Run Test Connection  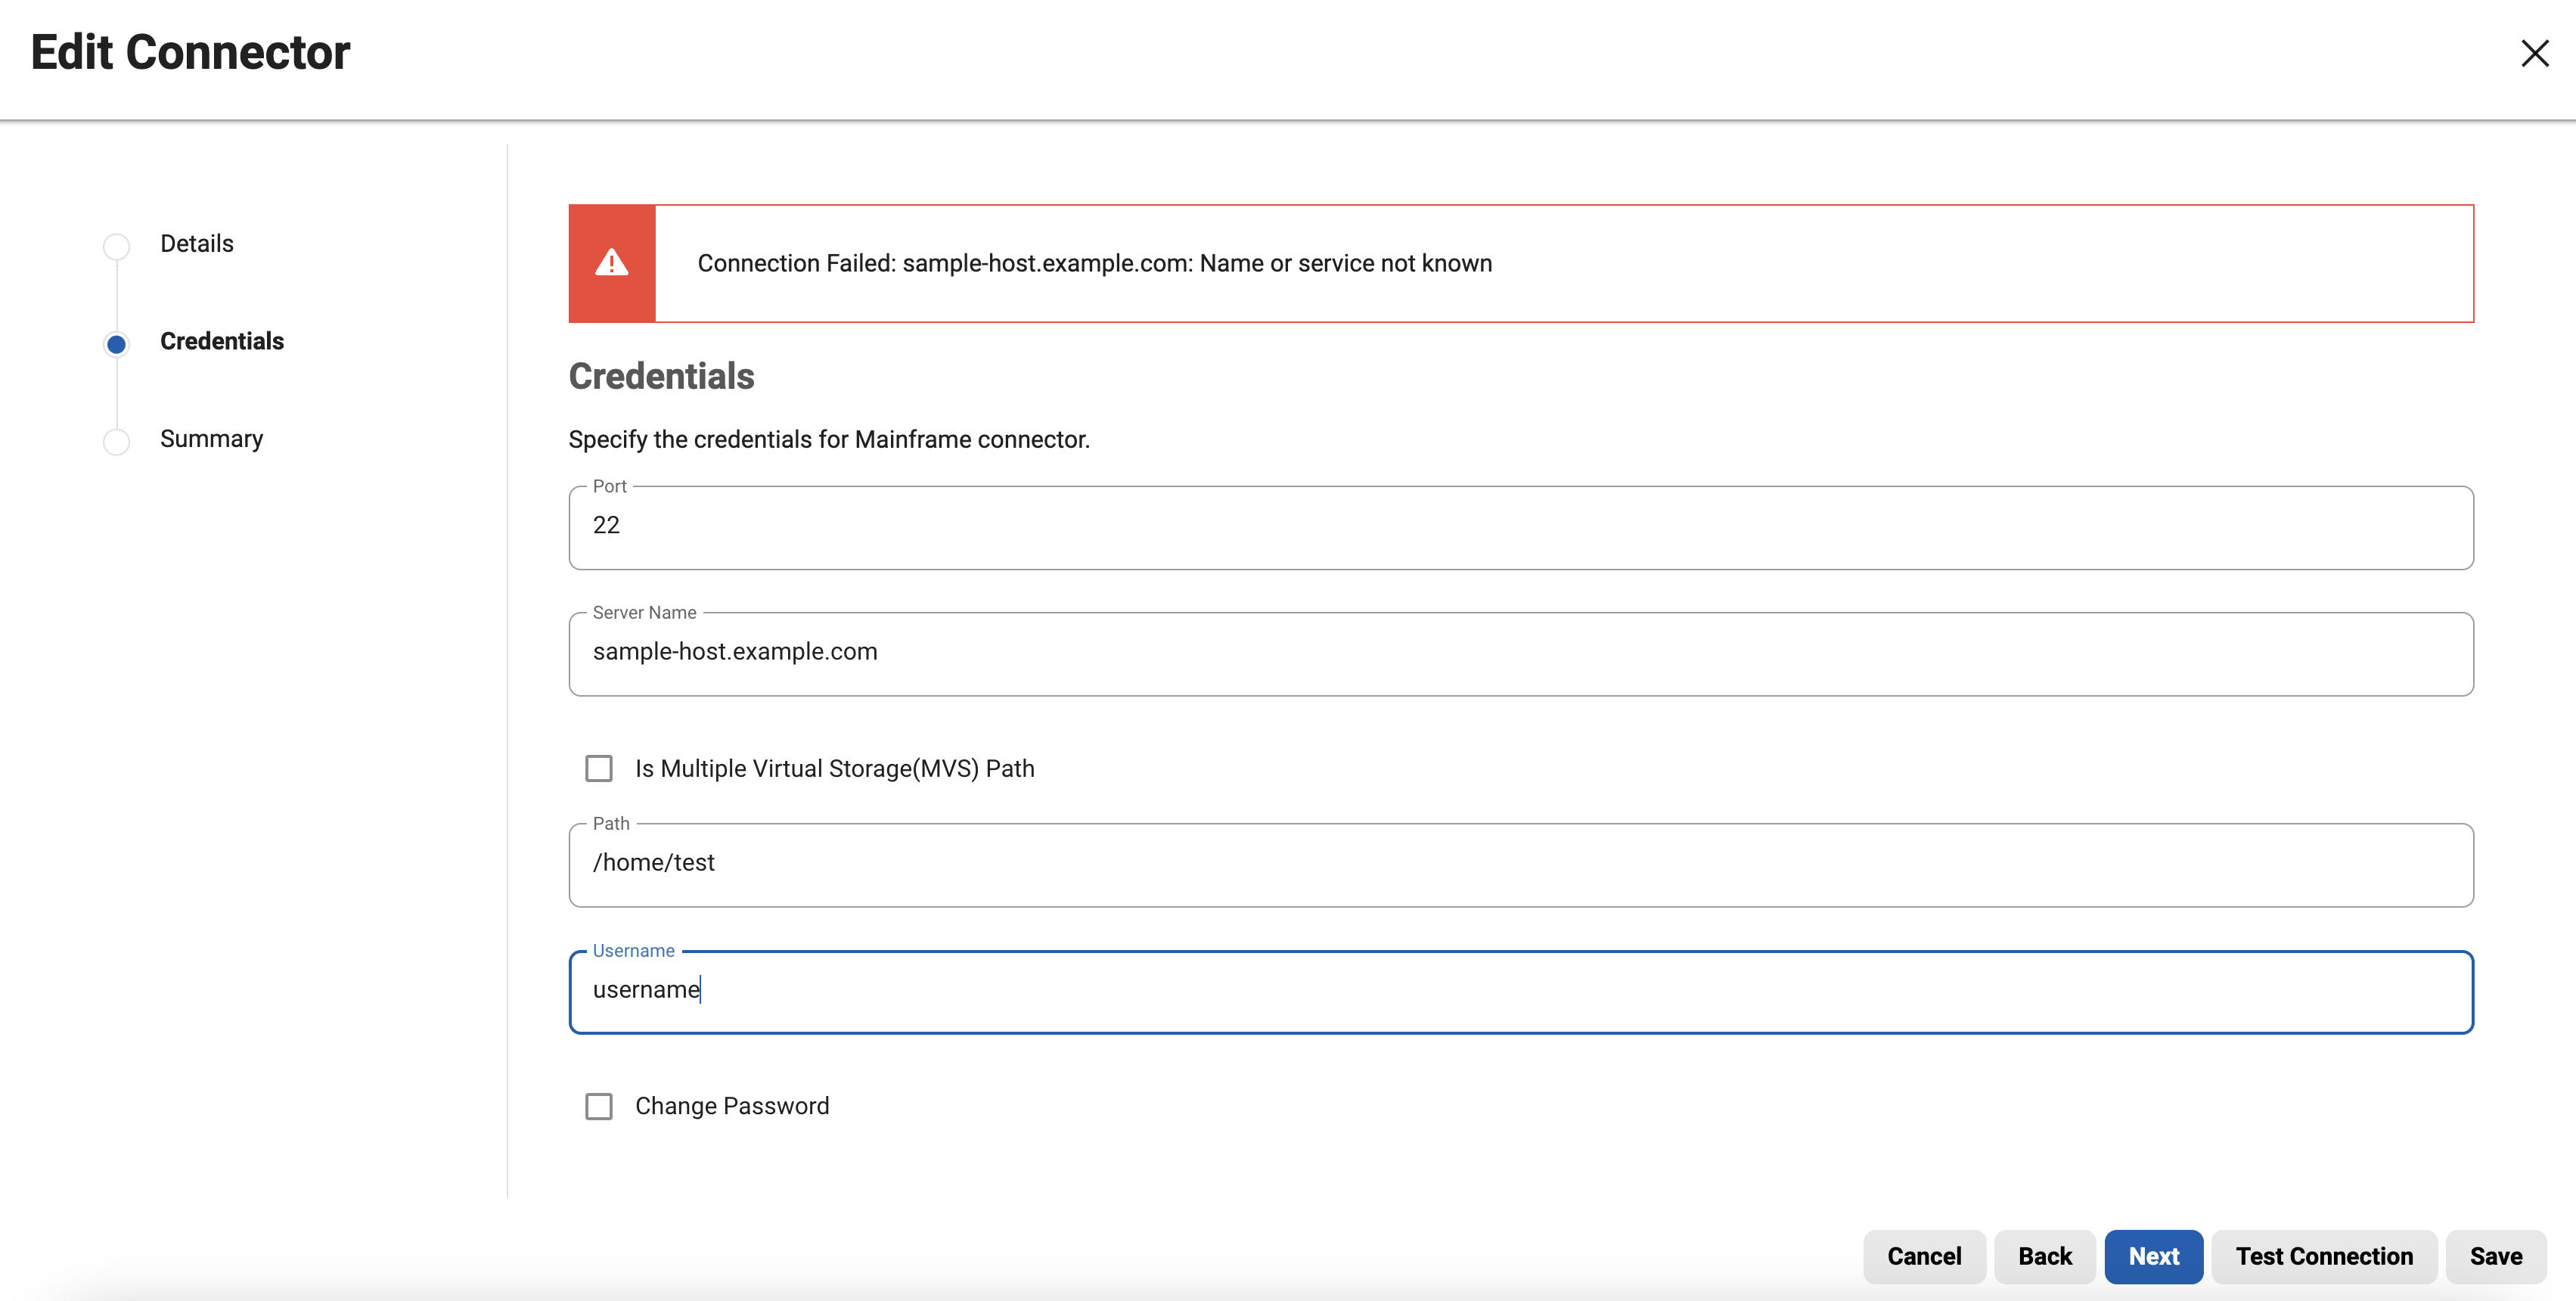tap(2324, 1256)
